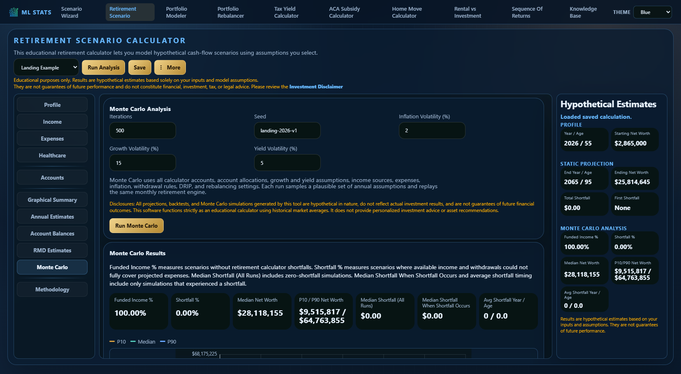This screenshot has height=374, width=681.
Task: Navigate to ACA Subsidy Calculator
Action: coord(345,12)
